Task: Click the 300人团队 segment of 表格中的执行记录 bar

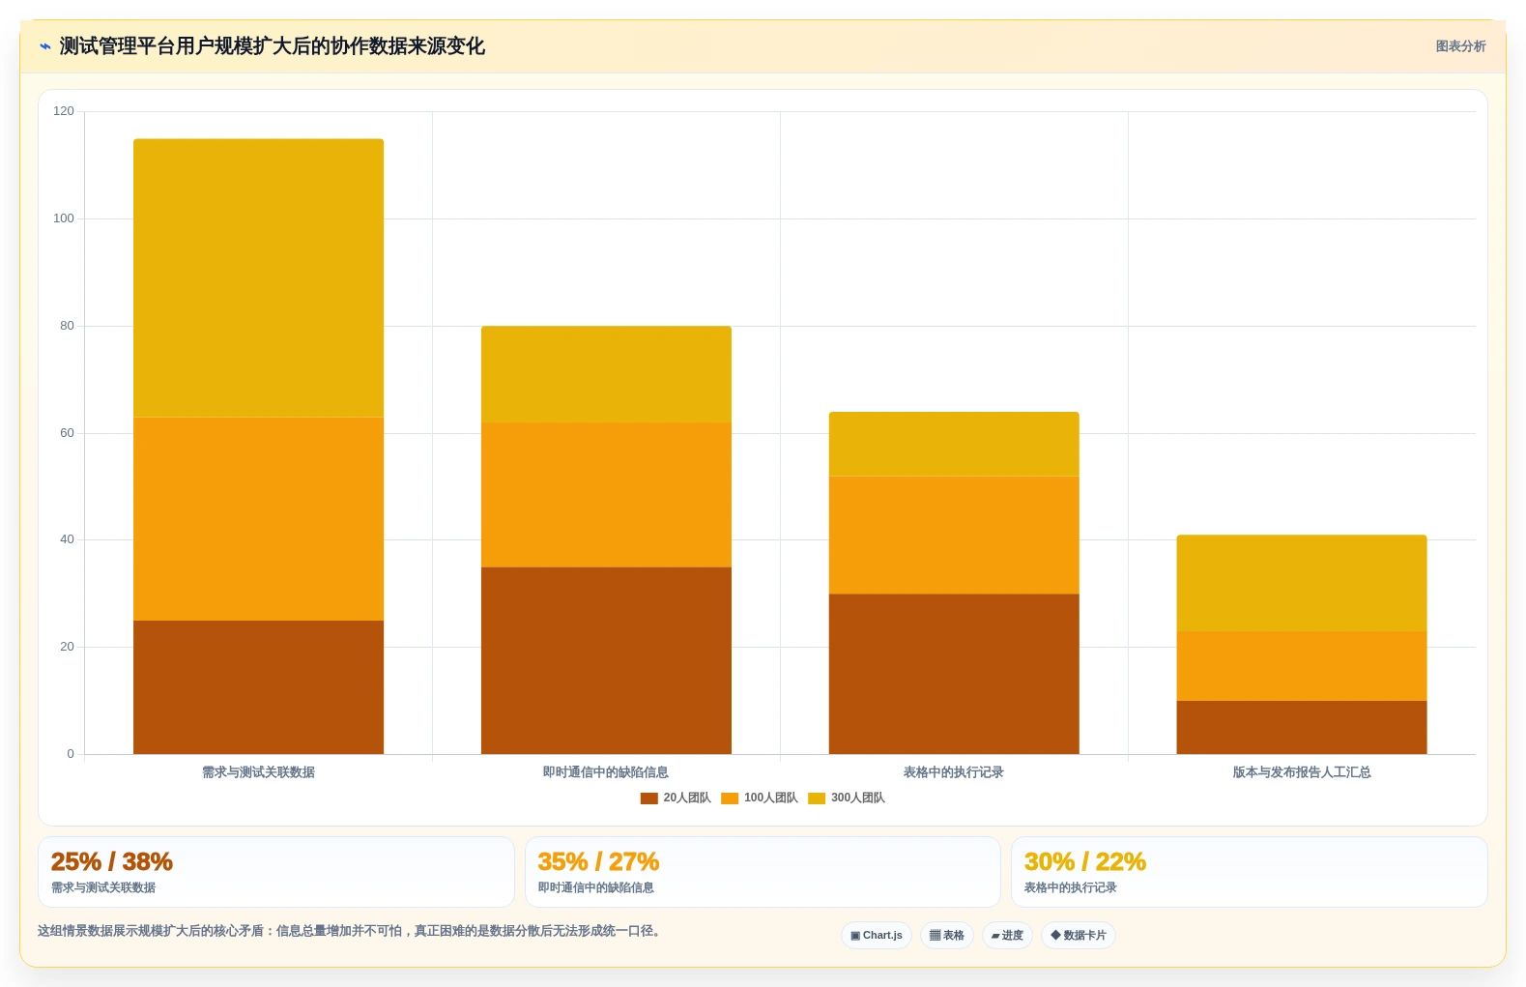Action: tap(954, 445)
